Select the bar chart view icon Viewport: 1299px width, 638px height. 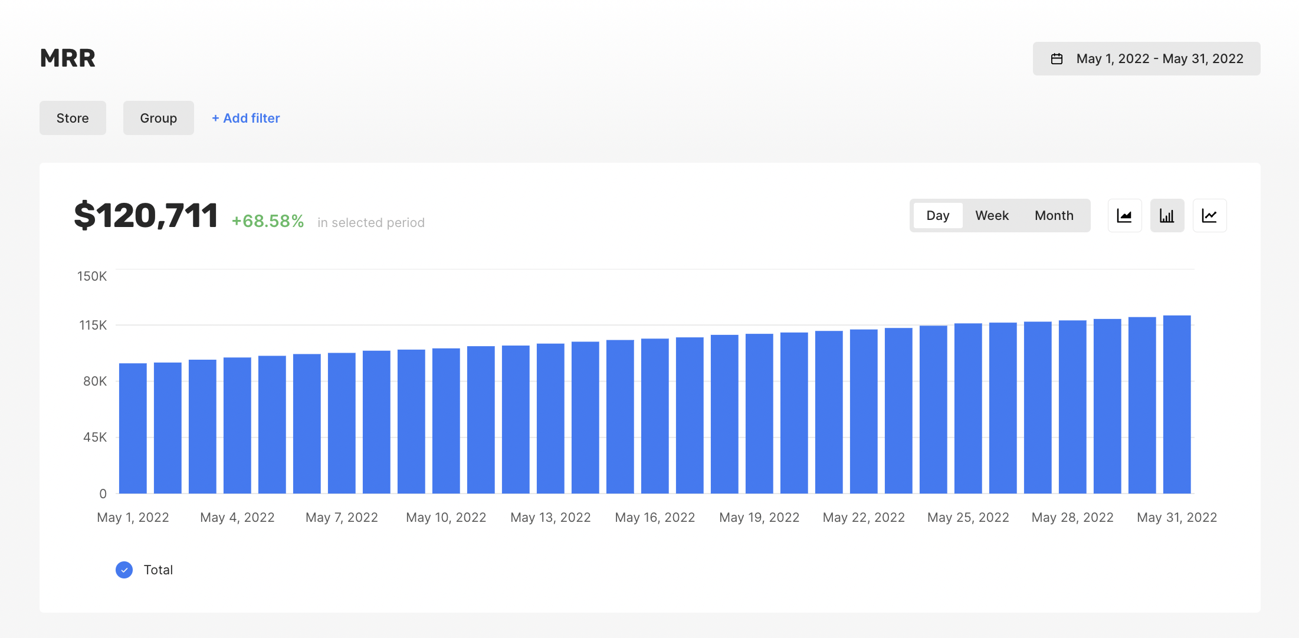click(1167, 216)
